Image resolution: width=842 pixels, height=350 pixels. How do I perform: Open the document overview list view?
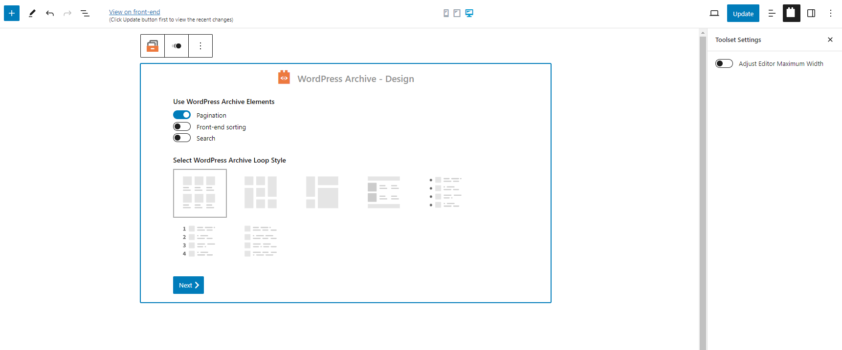[85, 13]
